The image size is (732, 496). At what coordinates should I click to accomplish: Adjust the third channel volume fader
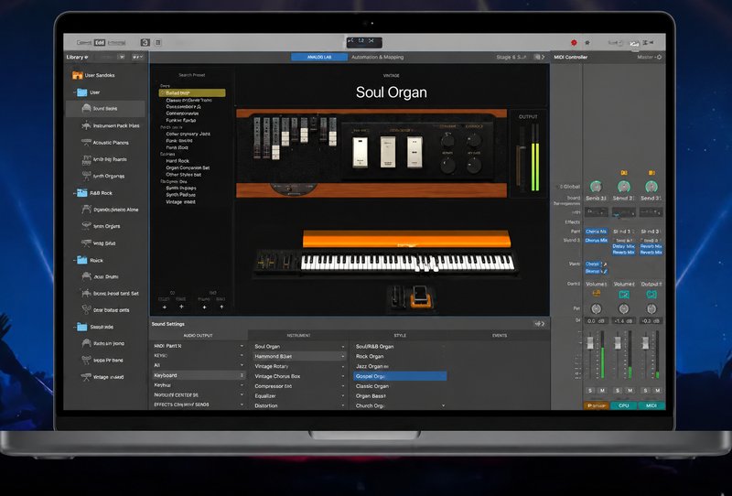point(645,342)
